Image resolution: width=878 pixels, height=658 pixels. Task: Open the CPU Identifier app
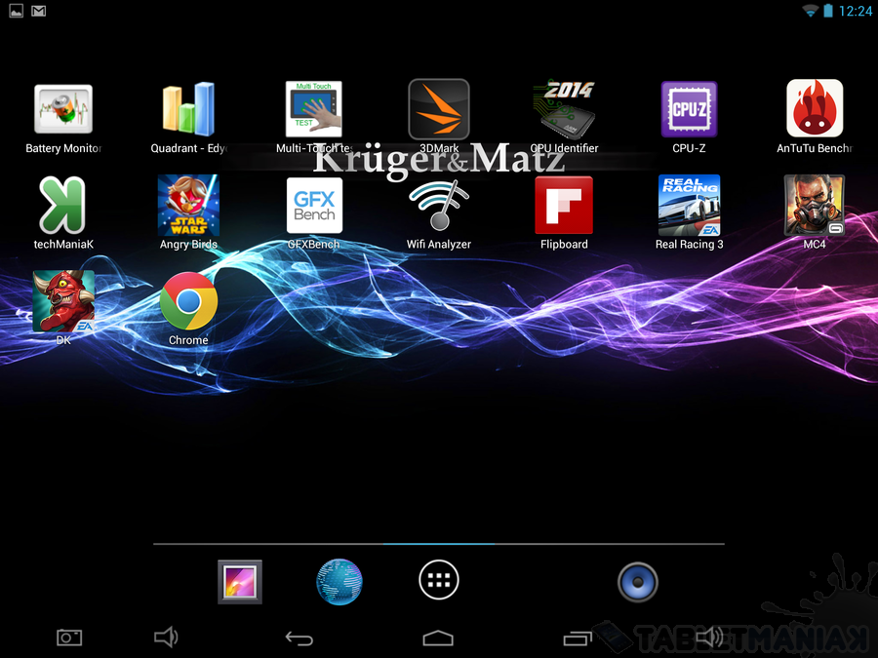[564, 109]
